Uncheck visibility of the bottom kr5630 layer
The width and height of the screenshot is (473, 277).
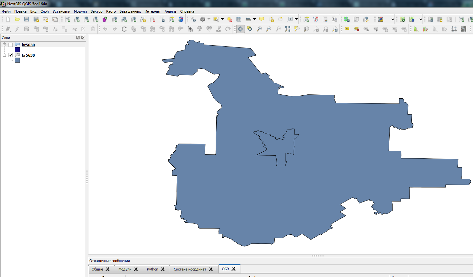pyautogui.click(x=11, y=55)
